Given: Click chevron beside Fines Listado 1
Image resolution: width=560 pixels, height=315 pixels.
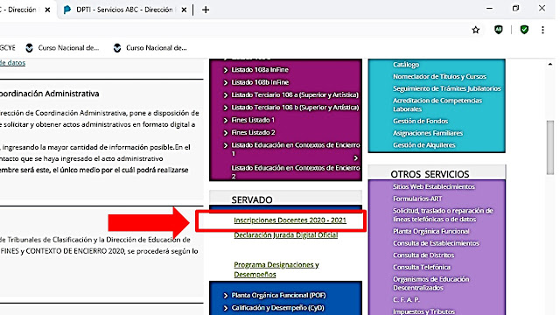Looking at the screenshot, I should coord(226,121).
